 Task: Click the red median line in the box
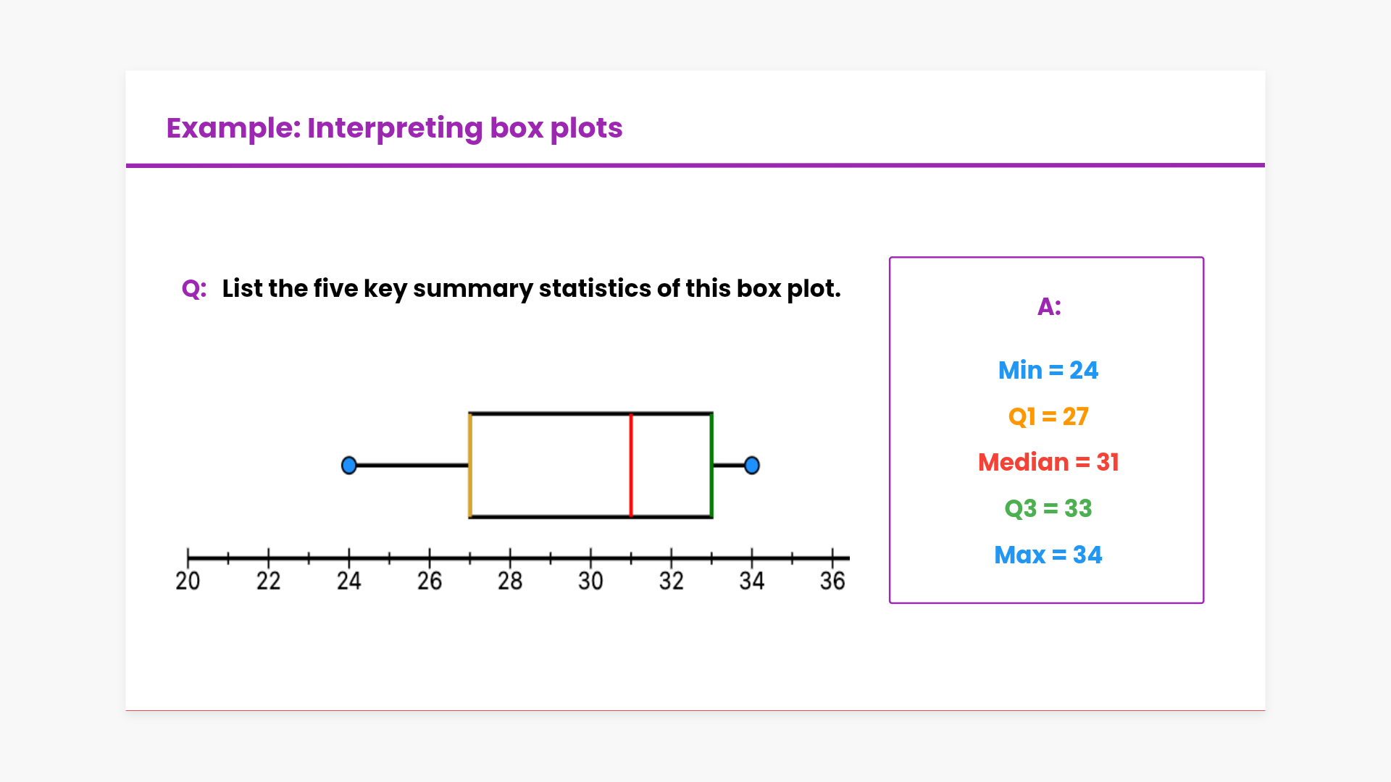tap(631, 465)
